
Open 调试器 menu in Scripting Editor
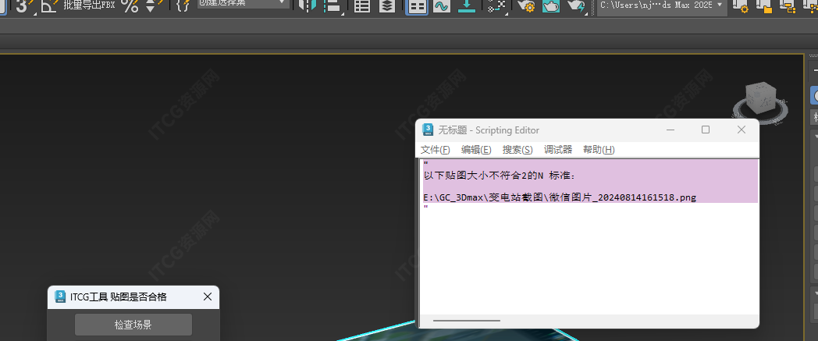558,150
